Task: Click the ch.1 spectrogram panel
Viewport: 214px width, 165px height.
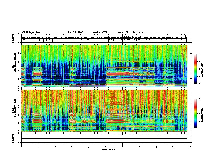Action: pyautogui.click(x=104, y=66)
